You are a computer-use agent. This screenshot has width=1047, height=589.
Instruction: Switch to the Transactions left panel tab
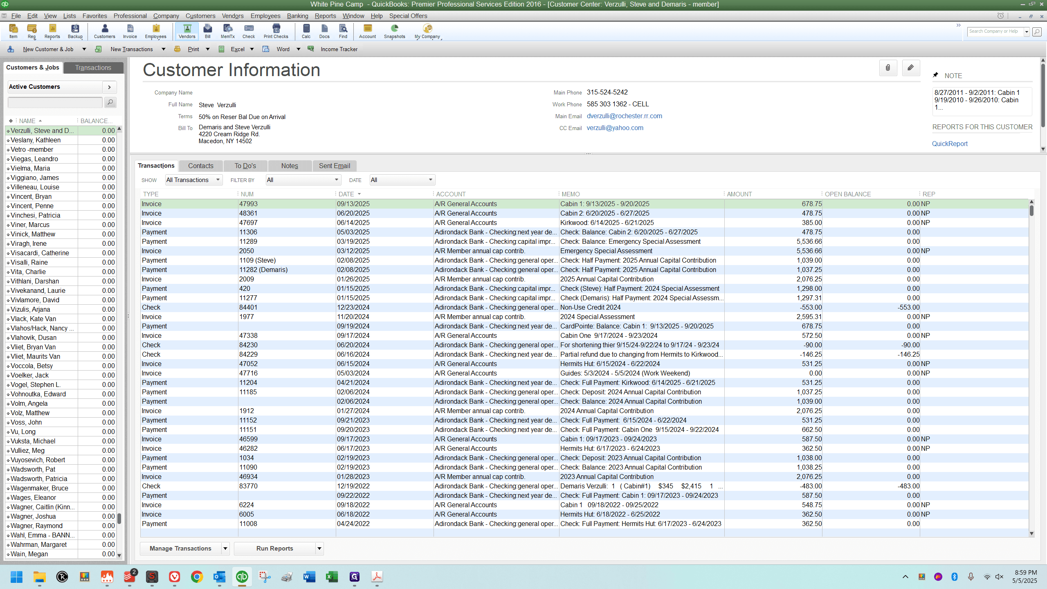tap(93, 67)
